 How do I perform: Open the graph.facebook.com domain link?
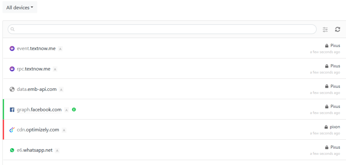[x=39, y=110]
